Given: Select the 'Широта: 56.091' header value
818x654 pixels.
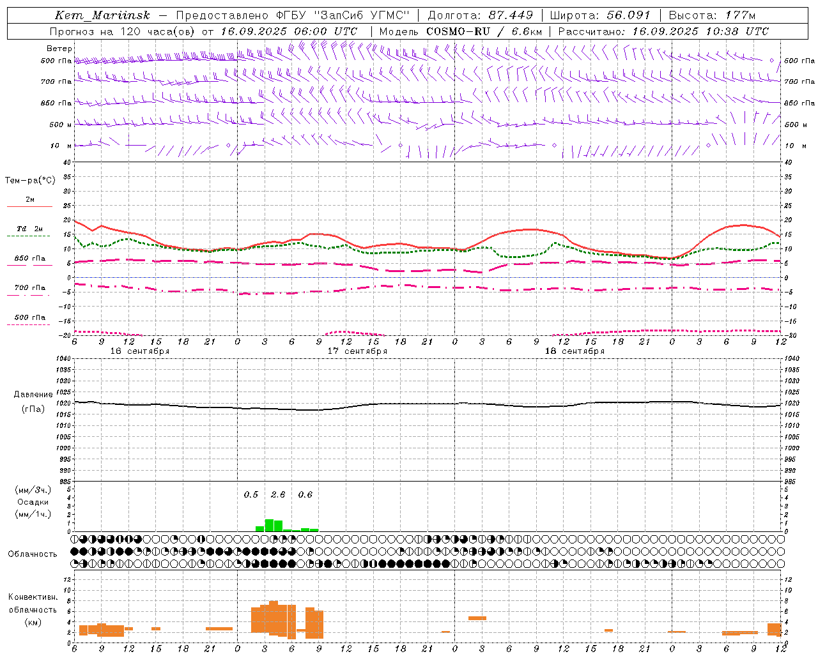Looking at the screenshot, I should [x=600, y=15].
